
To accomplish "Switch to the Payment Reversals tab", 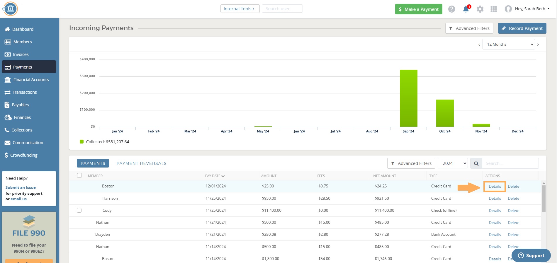I will click(141, 163).
